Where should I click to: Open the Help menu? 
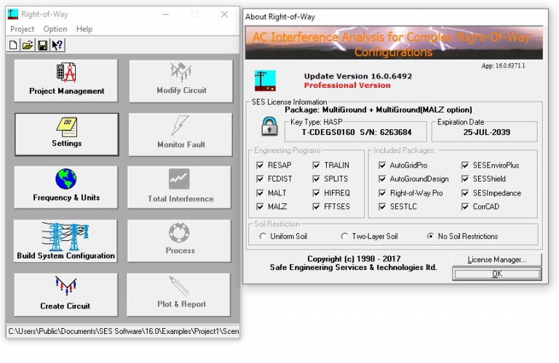coord(84,29)
